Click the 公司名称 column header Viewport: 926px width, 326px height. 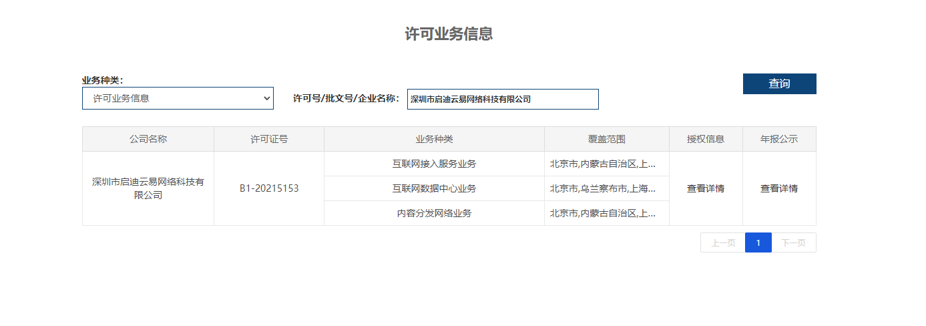(148, 139)
